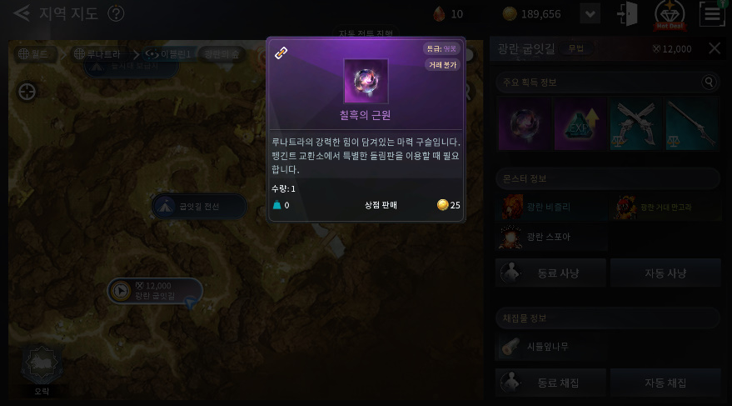Select the 루나트라 breadcrumb

click(x=97, y=54)
